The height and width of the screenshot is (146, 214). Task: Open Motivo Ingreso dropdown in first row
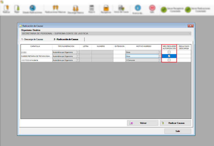[160, 52]
